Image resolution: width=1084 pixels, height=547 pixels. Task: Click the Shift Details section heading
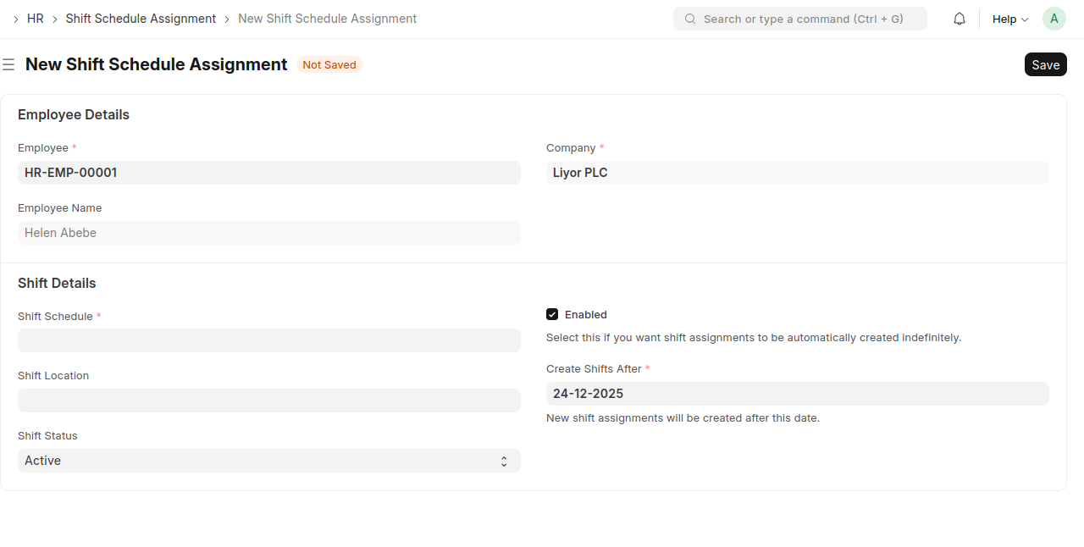[x=57, y=283]
